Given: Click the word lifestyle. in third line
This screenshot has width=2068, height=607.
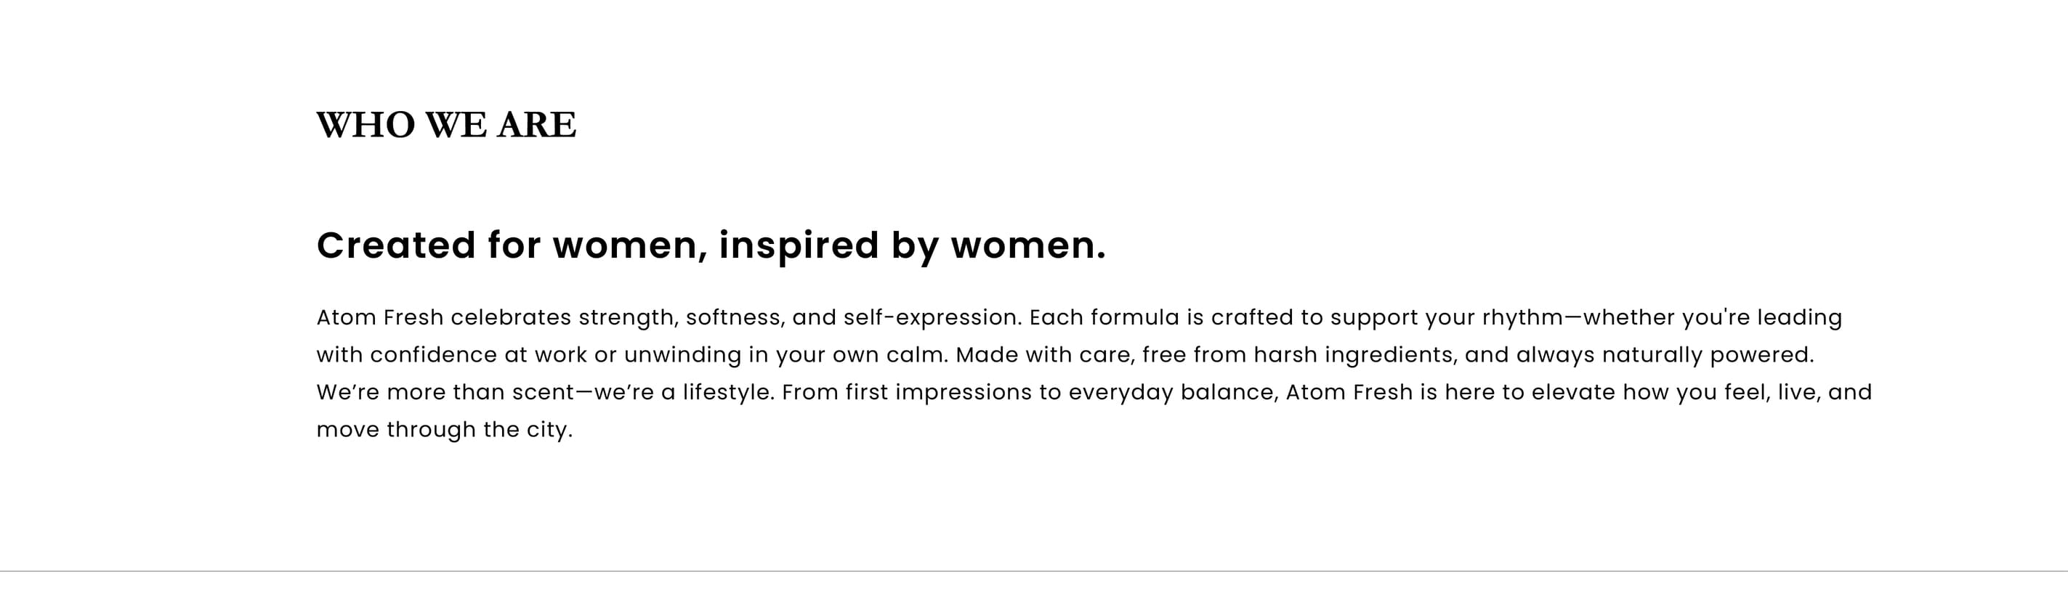Looking at the screenshot, I should 729,393.
